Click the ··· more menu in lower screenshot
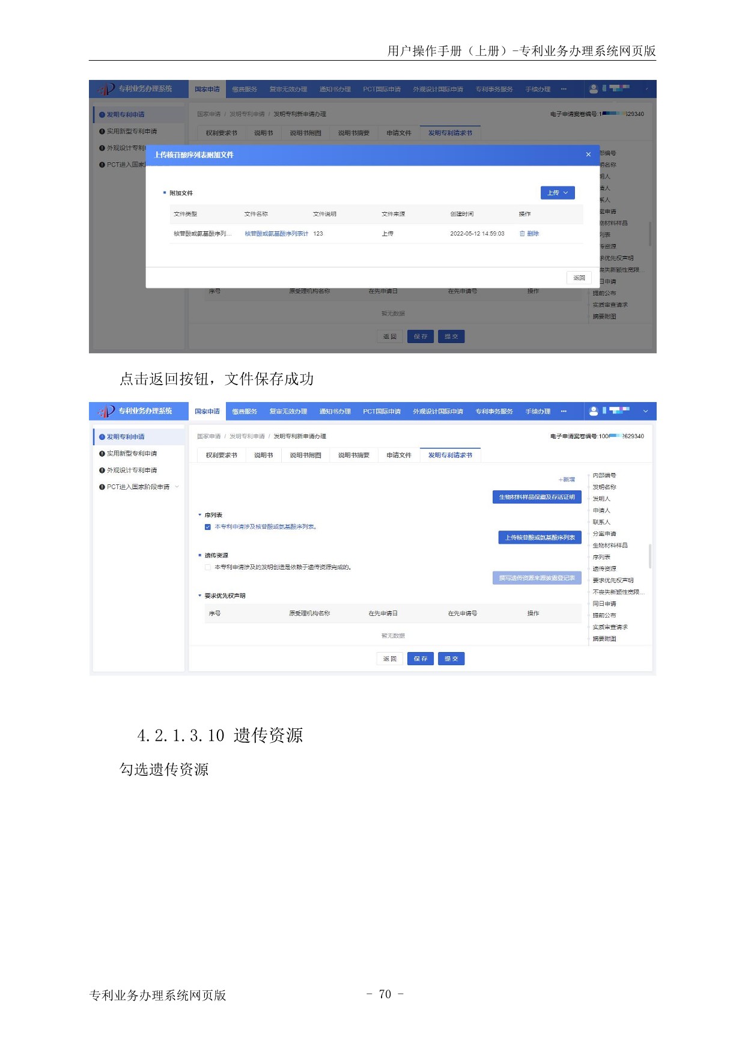Screen dimensions: 745x1054 [x=564, y=411]
